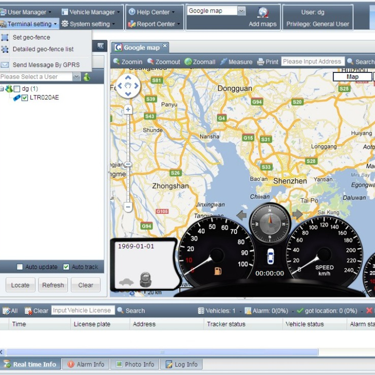Select the Zoomall globe tool
This screenshot has height=375, width=375.
point(188,62)
